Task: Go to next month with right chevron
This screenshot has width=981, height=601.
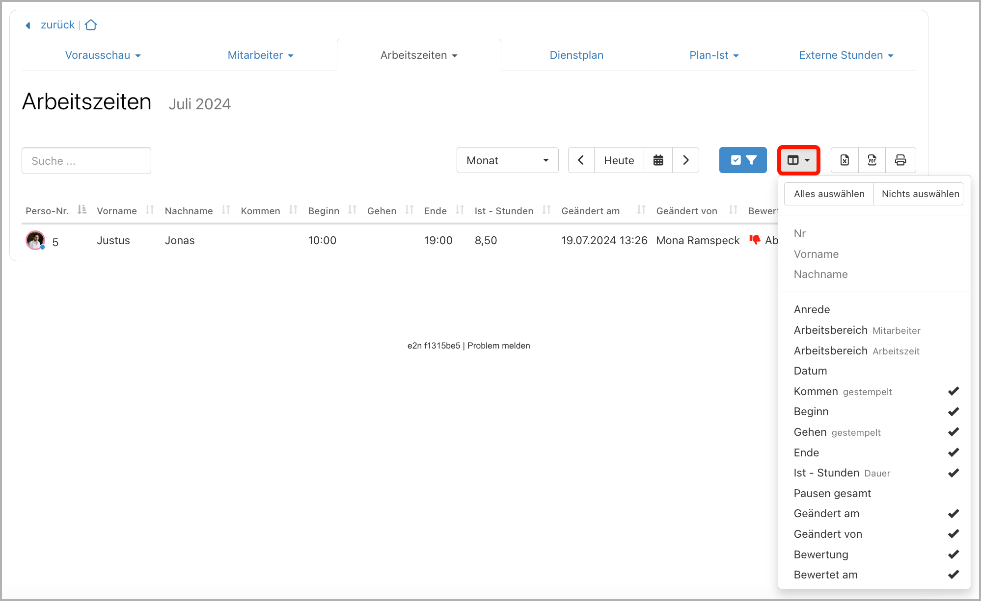Action: (686, 160)
